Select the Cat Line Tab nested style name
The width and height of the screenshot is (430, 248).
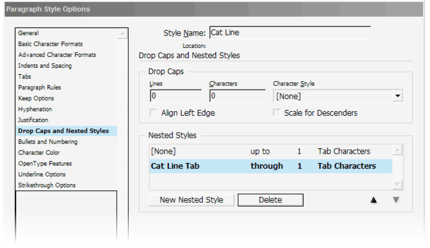click(x=175, y=166)
